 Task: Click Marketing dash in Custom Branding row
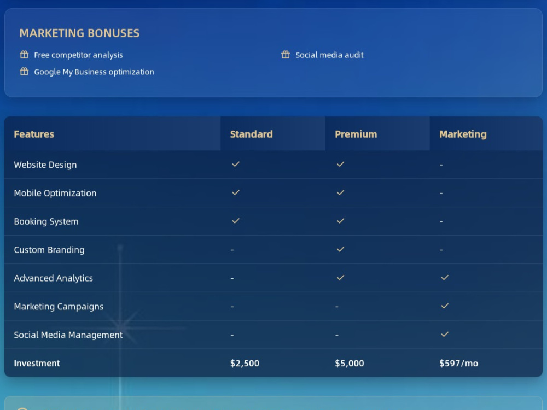pos(441,250)
